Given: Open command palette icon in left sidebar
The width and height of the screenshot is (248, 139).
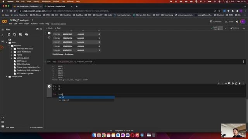Looking at the screenshot, I should (x=3, y=122).
